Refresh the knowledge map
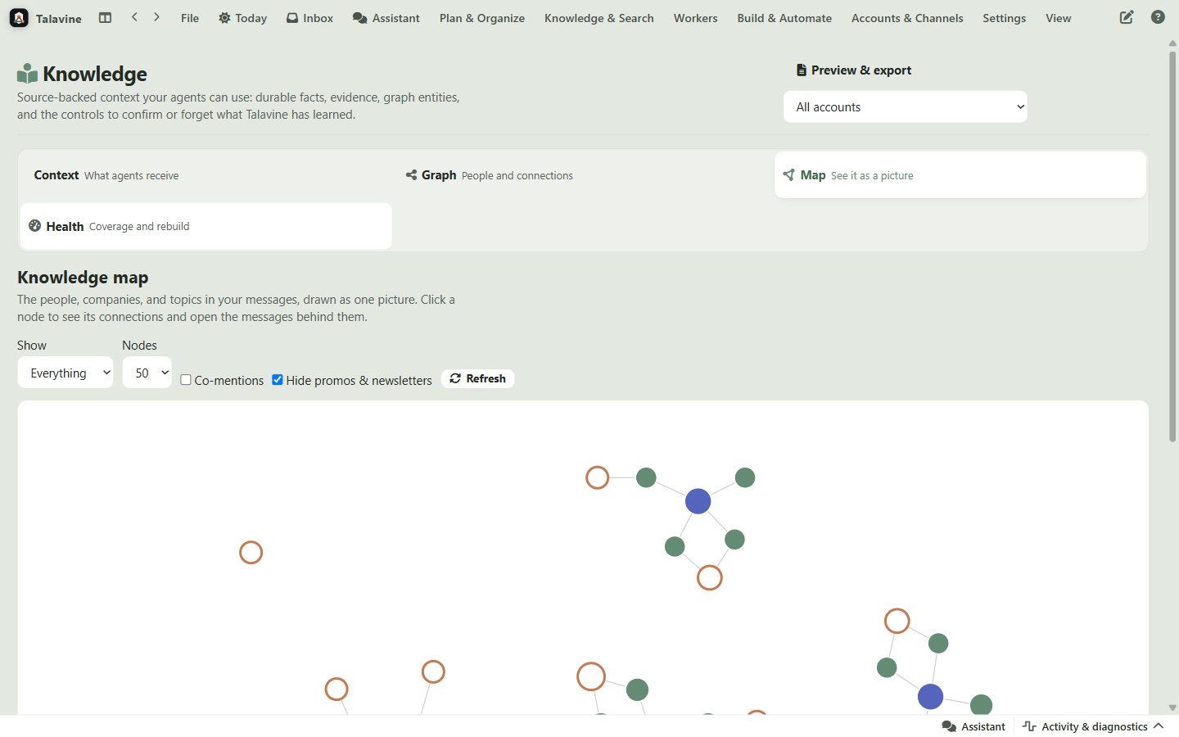The width and height of the screenshot is (1179, 737). 478,378
